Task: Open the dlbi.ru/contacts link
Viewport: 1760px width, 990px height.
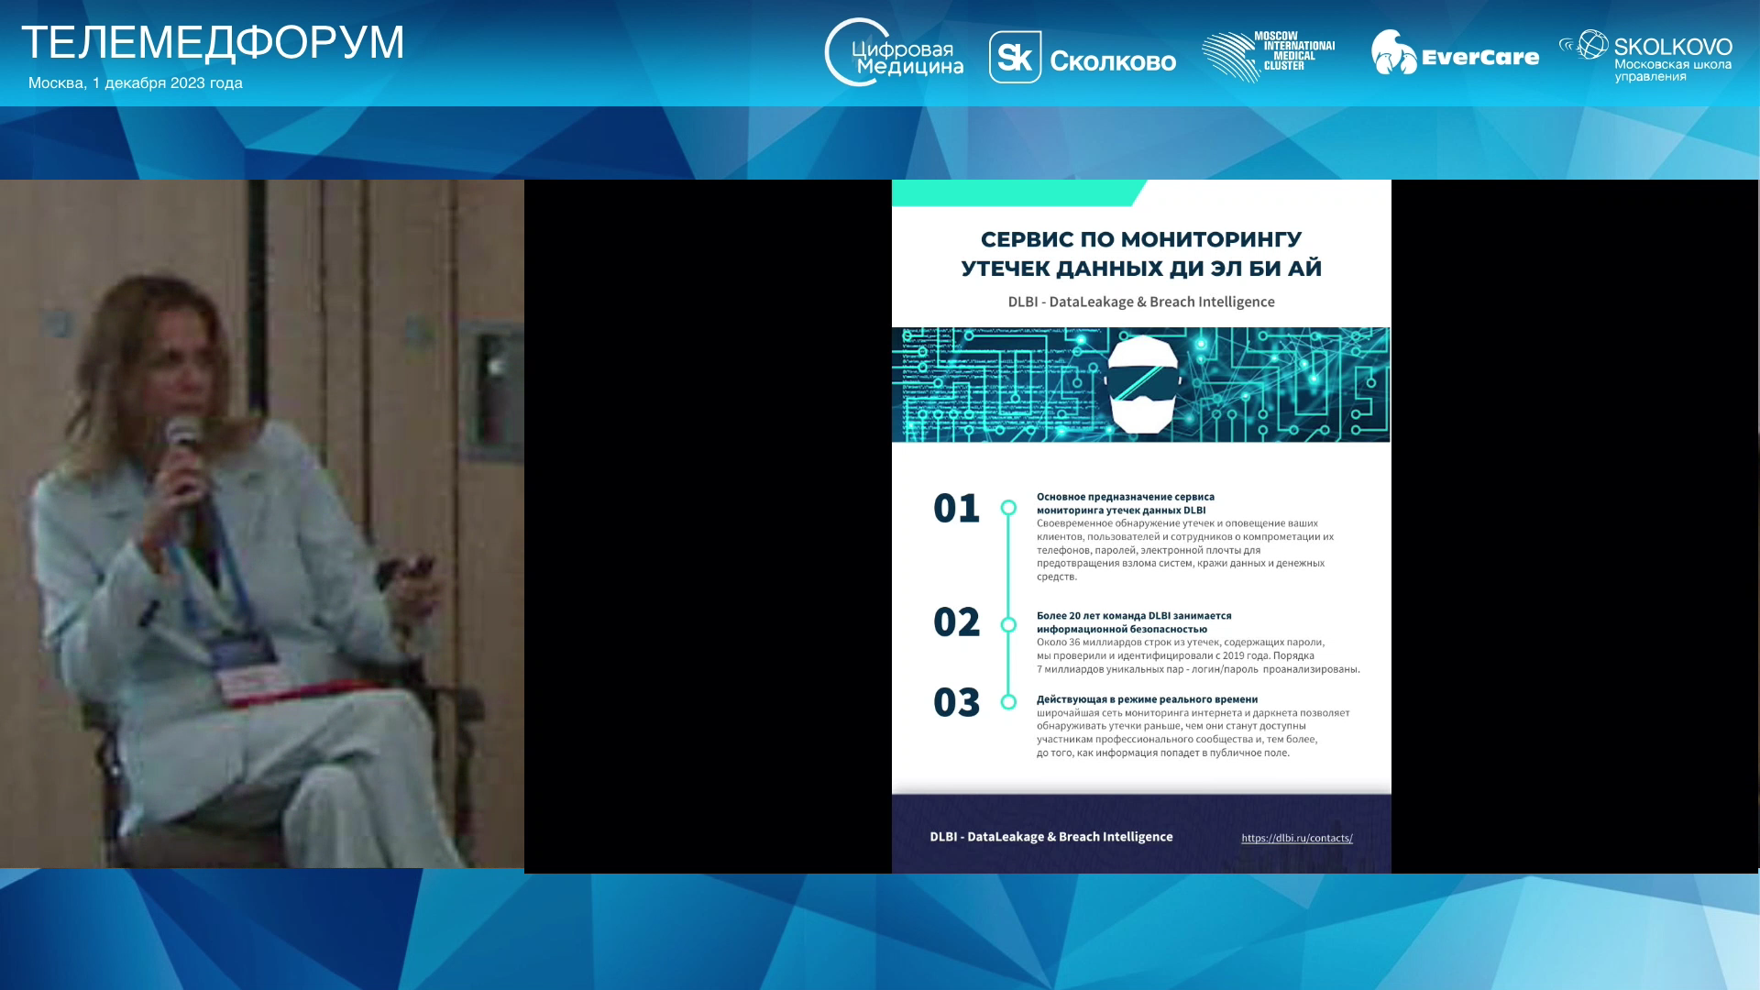Action: (x=1296, y=838)
